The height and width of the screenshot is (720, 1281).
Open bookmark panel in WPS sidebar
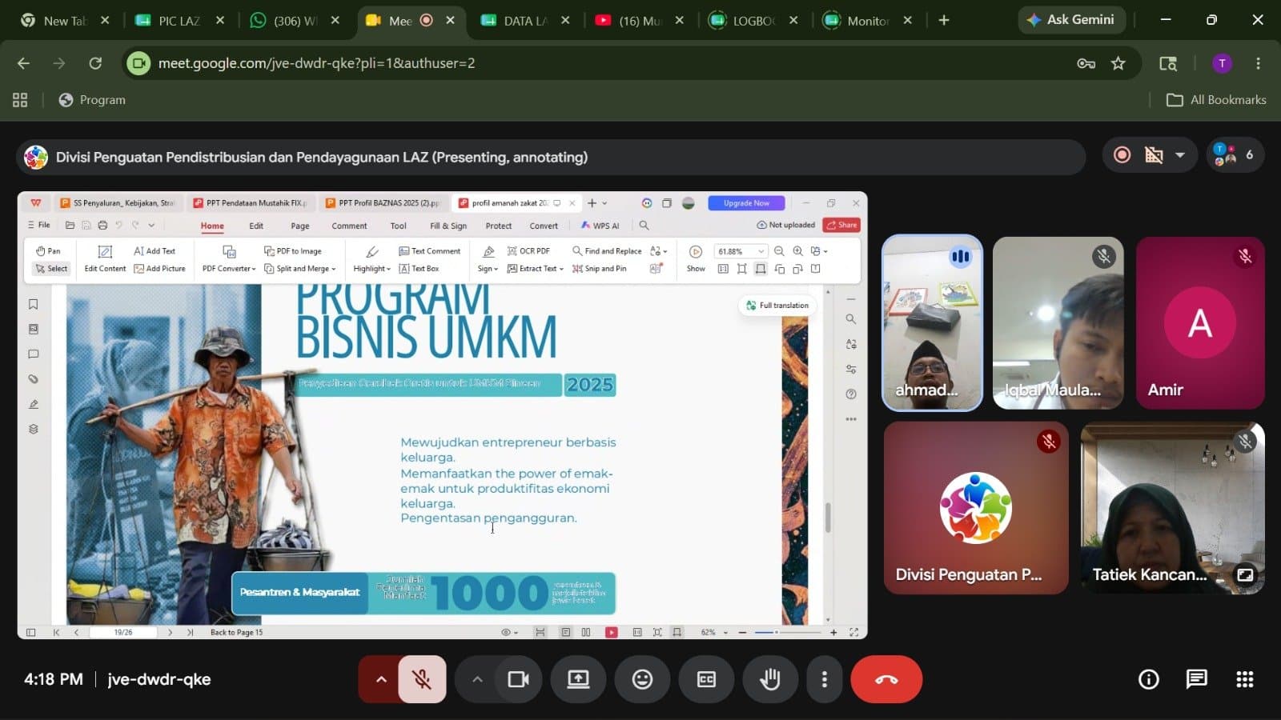click(34, 304)
